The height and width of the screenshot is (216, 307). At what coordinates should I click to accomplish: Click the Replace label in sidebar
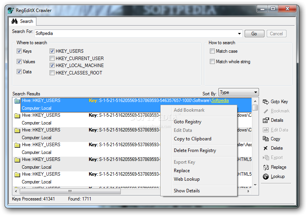point(278,167)
